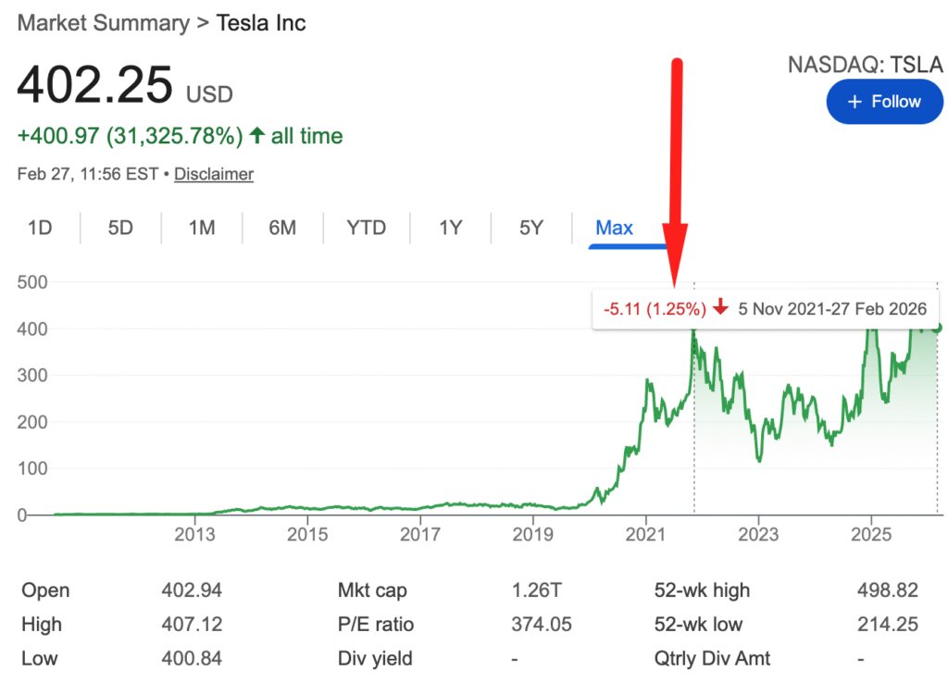Switch to the 5D range tab
The image size is (948, 695).
(x=120, y=228)
